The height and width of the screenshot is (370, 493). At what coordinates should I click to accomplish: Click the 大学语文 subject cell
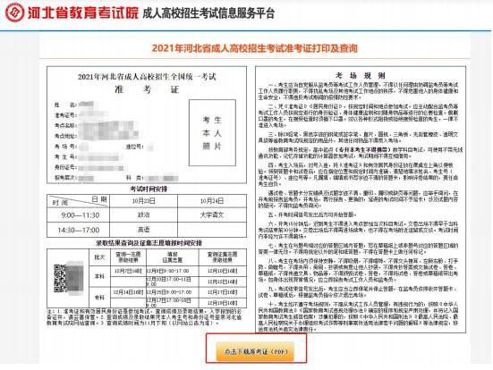click(x=212, y=215)
